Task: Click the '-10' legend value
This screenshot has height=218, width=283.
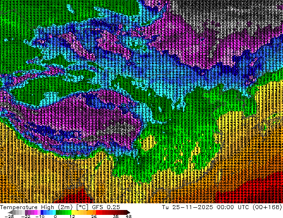Action: pos(40,216)
